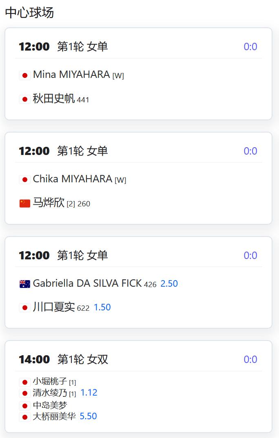Click the 中心球场 court heading
This screenshot has width=279, height=438.
click(x=29, y=13)
